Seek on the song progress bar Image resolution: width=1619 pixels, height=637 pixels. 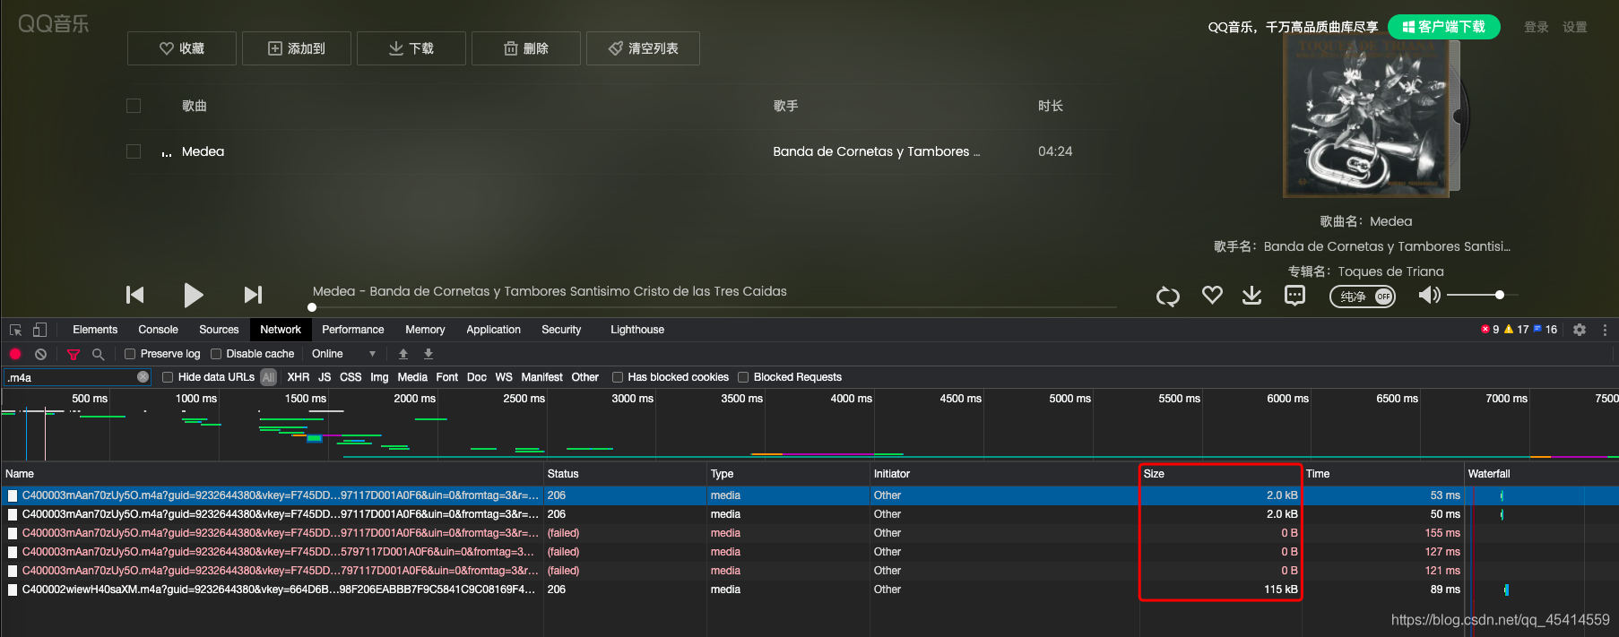click(x=713, y=307)
